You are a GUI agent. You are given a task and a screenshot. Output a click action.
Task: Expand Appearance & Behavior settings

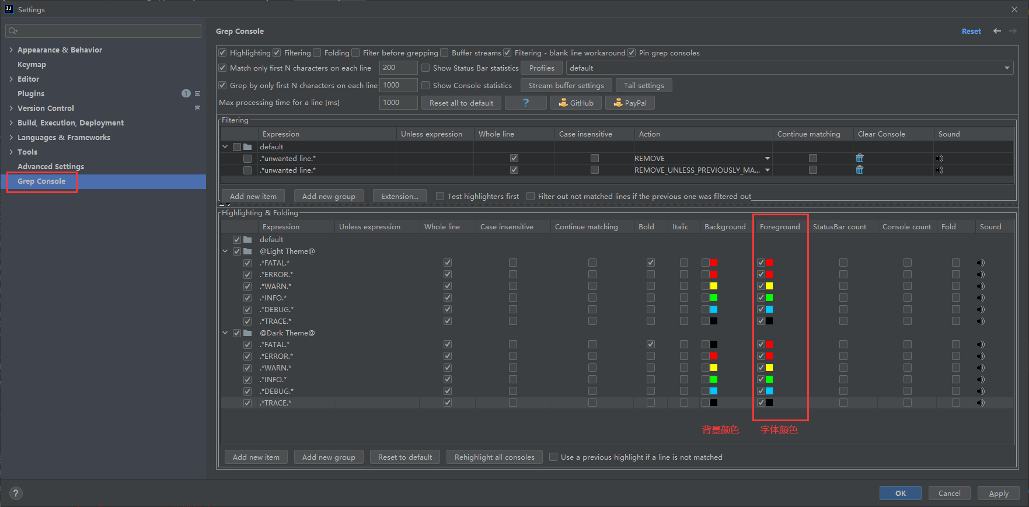point(11,50)
